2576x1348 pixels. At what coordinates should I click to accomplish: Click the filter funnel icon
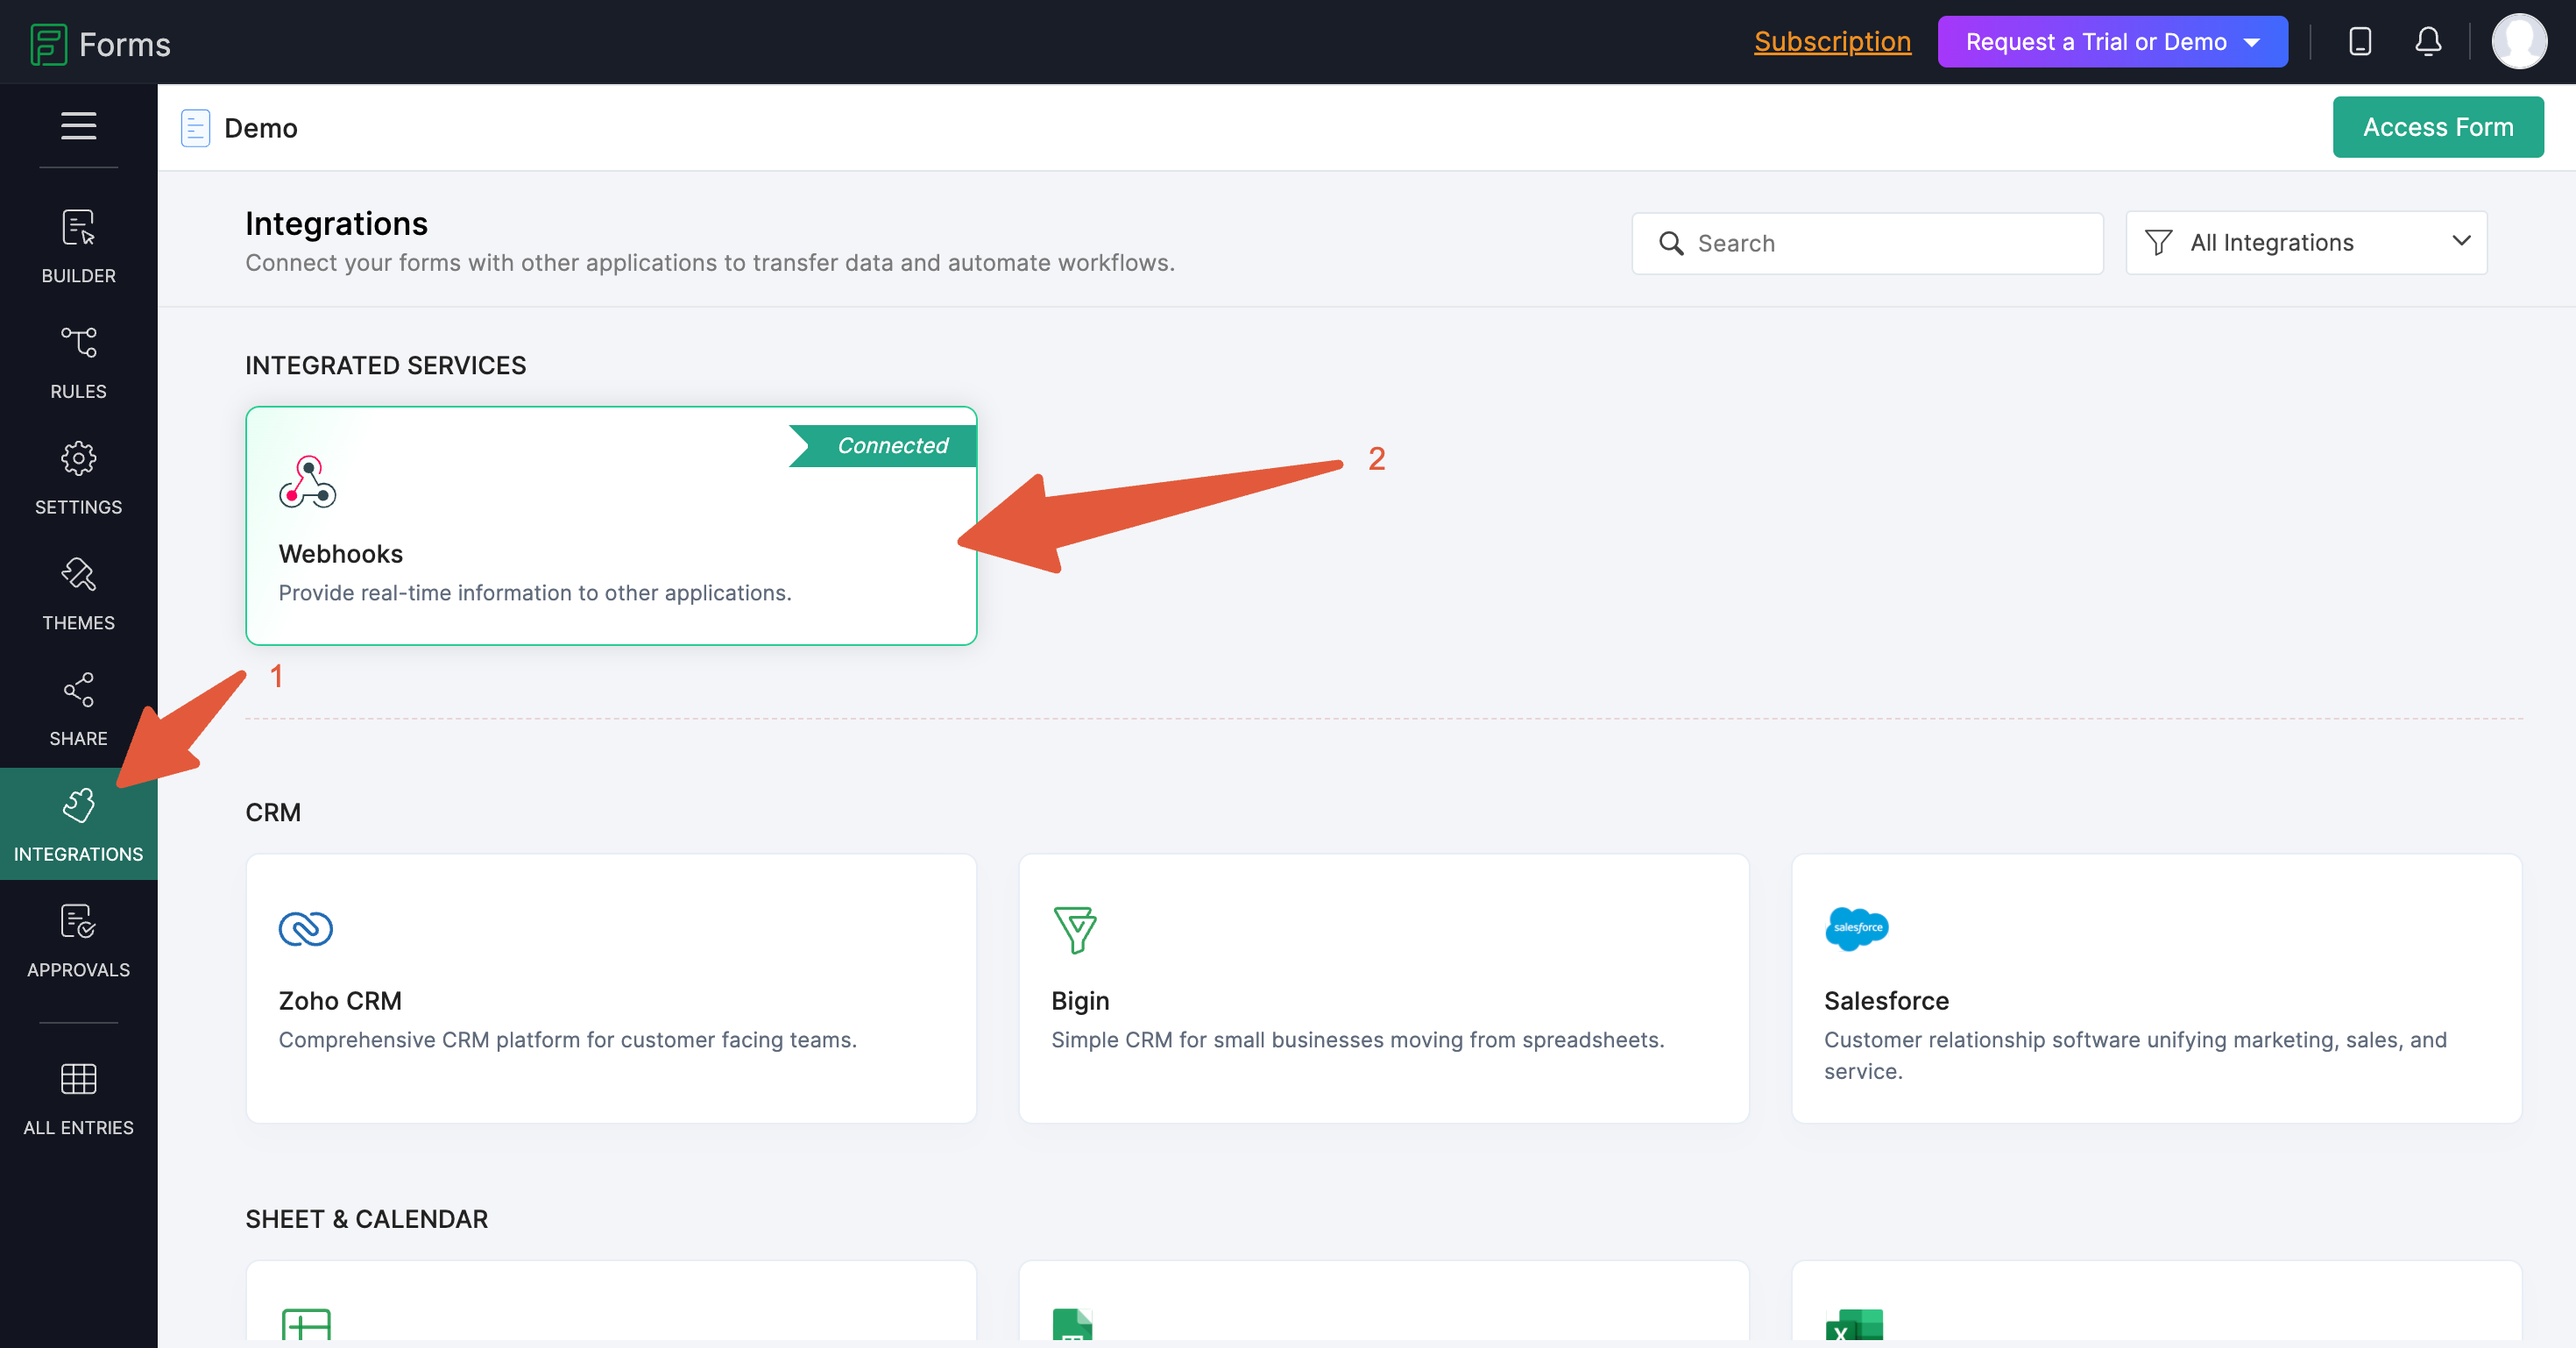2158,243
